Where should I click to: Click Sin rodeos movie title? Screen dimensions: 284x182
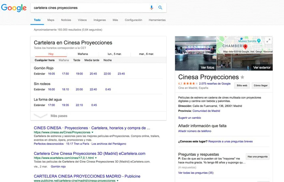pyautogui.click(x=42, y=84)
